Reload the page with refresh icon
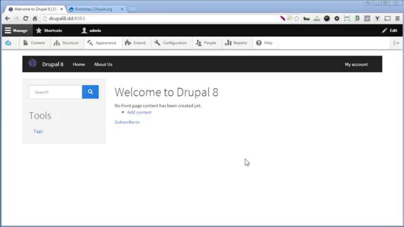This screenshot has height=227, width=404. pos(26,19)
